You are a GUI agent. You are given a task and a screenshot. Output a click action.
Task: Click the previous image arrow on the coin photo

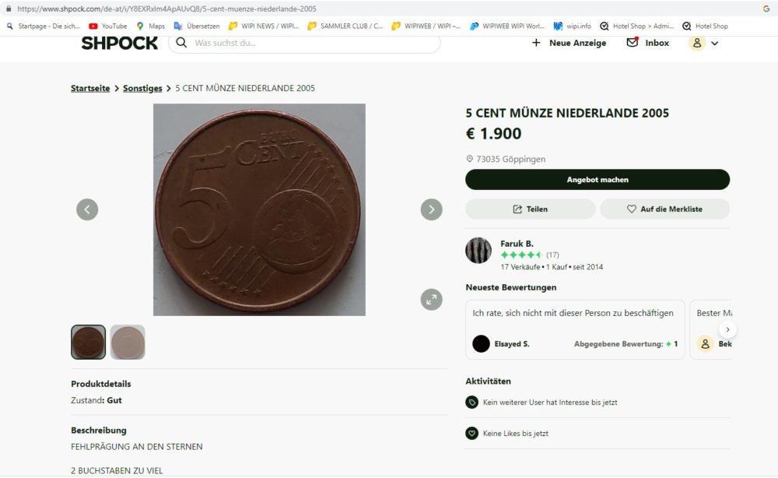(x=87, y=209)
